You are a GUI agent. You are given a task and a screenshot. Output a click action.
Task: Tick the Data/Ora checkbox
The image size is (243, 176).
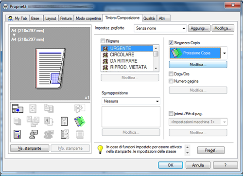[x=171, y=74]
